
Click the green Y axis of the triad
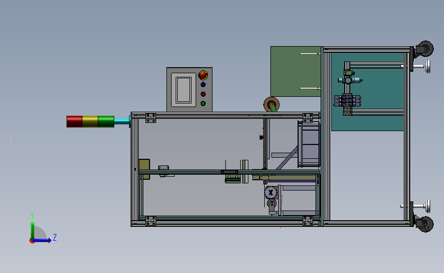tap(33, 230)
